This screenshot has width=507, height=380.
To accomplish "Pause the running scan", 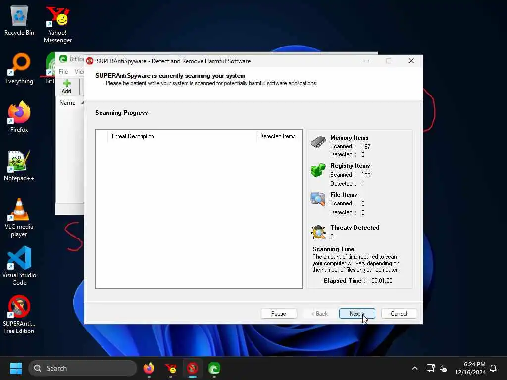I will pos(279,313).
